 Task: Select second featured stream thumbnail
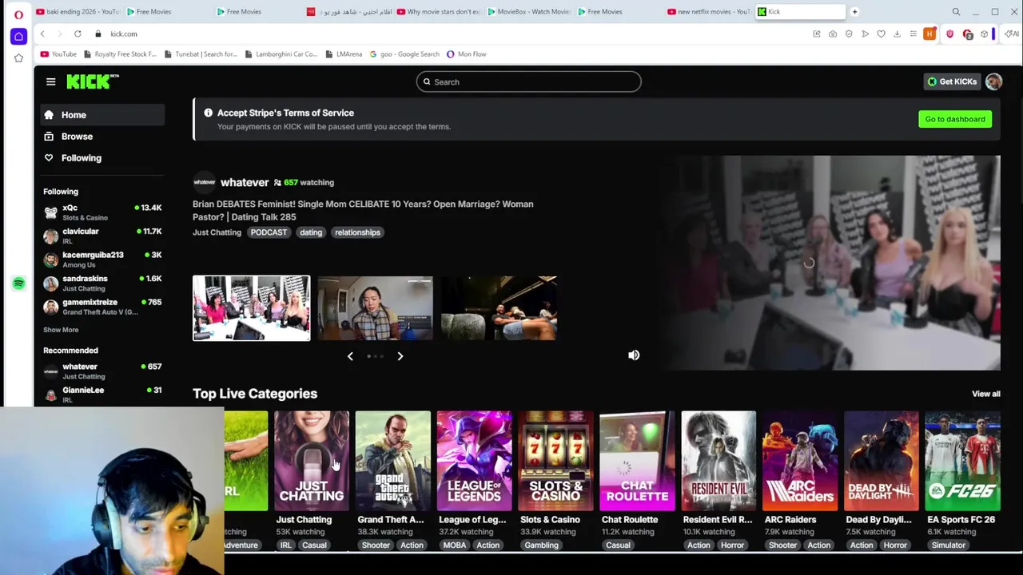point(375,308)
